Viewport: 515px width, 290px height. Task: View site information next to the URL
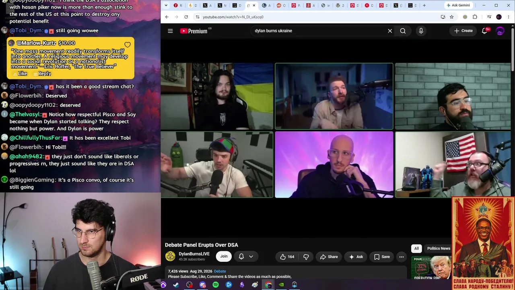tap(197, 17)
